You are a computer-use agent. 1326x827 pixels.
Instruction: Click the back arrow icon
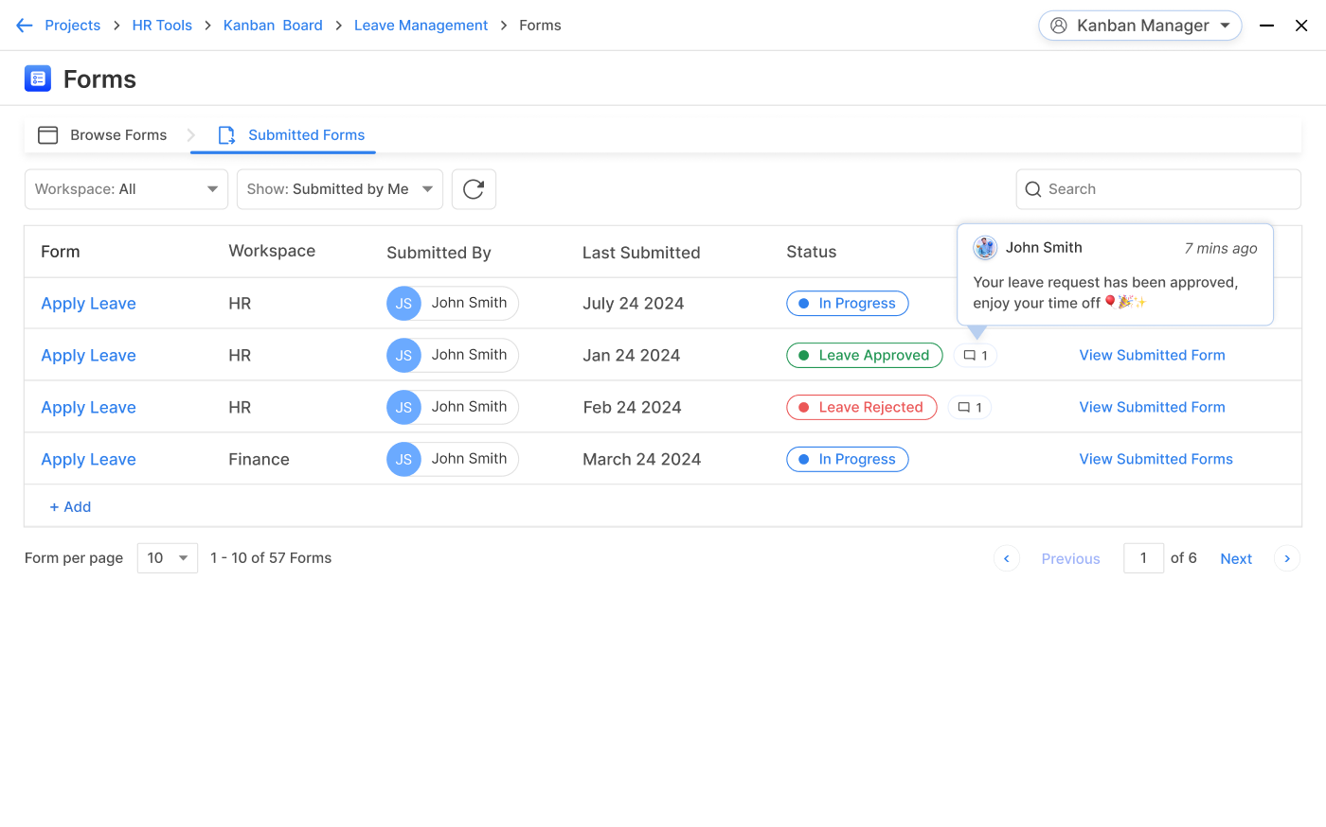click(x=25, y=26)
